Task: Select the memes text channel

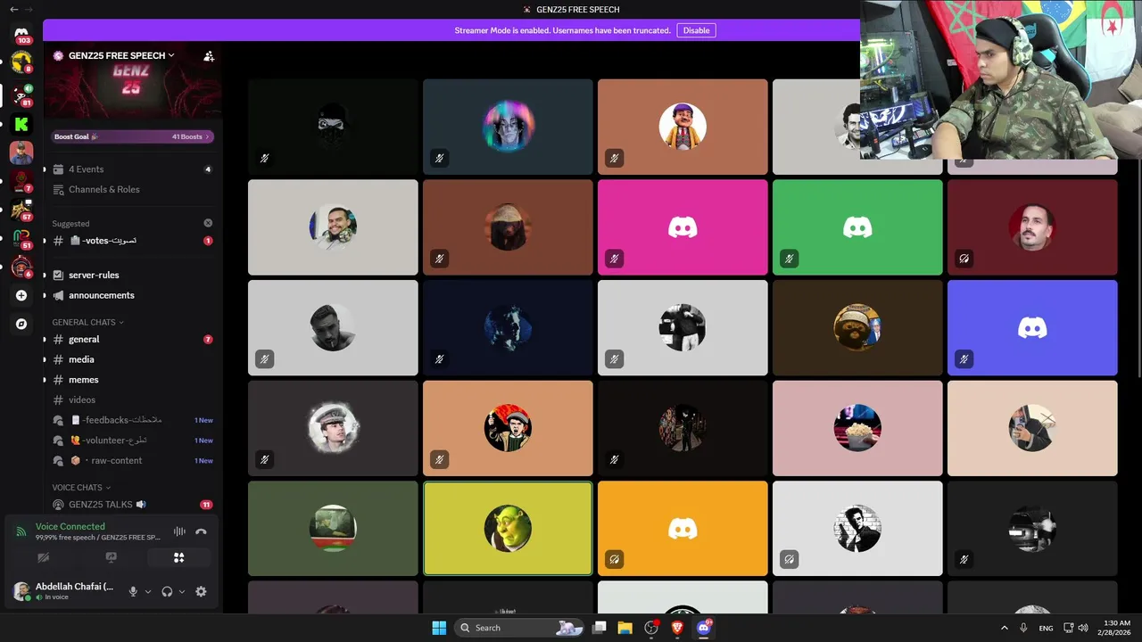Action: click(132, 380)
